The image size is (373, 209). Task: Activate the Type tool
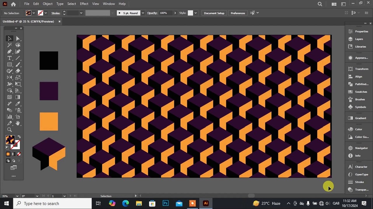tap(9, 58)
